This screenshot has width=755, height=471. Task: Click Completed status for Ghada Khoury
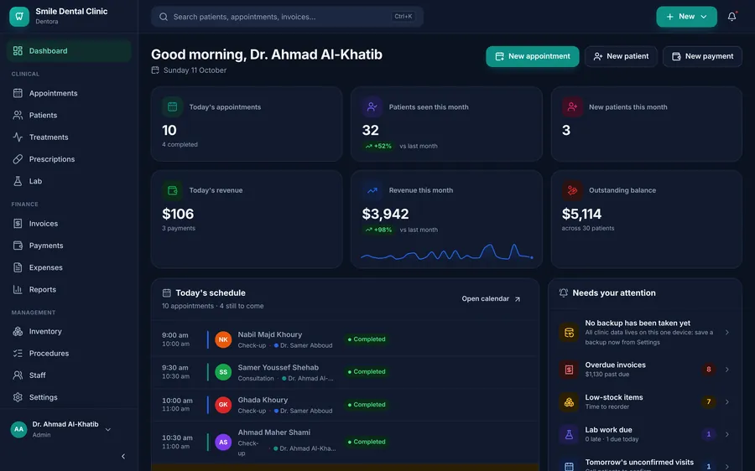(x=367, y=405)
